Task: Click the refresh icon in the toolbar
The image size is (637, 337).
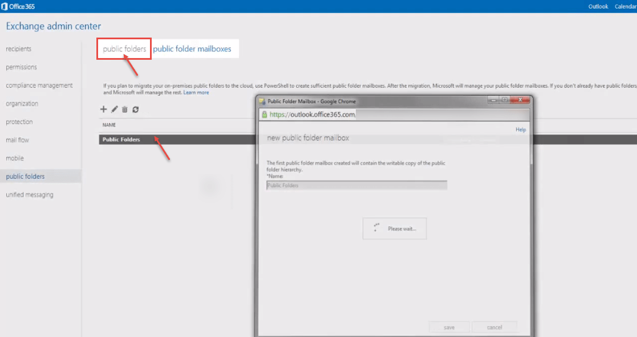Action: 136,109
